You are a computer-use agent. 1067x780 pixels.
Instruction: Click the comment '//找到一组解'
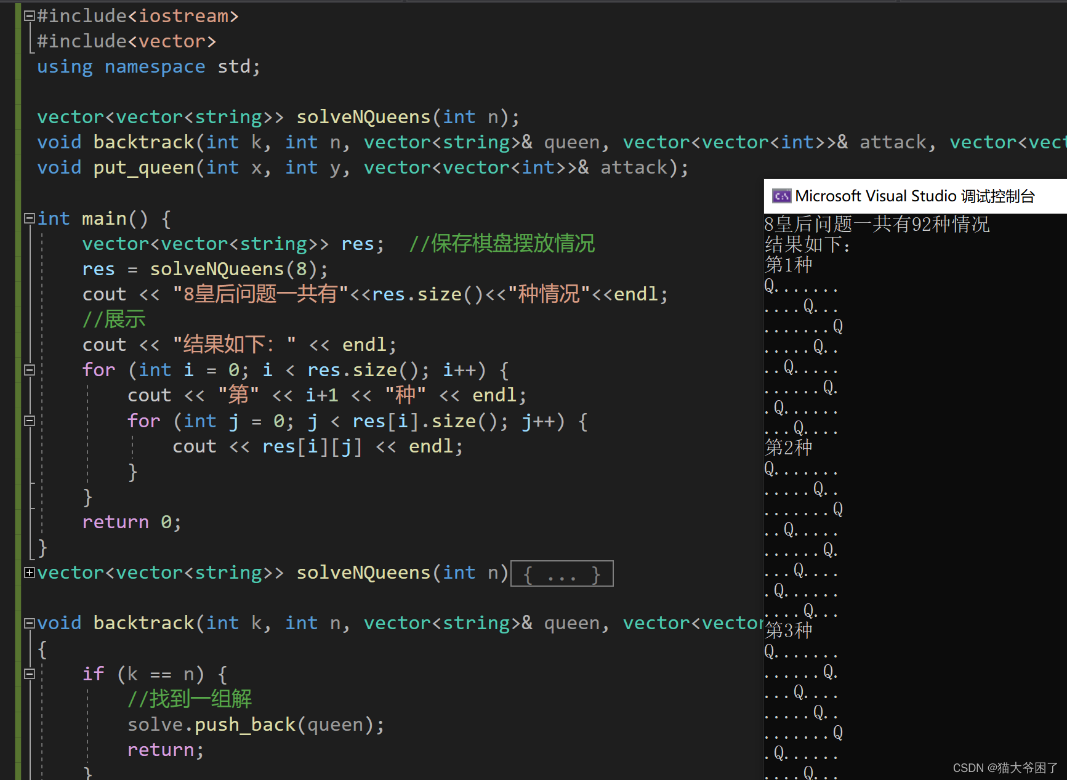(190, 699)
